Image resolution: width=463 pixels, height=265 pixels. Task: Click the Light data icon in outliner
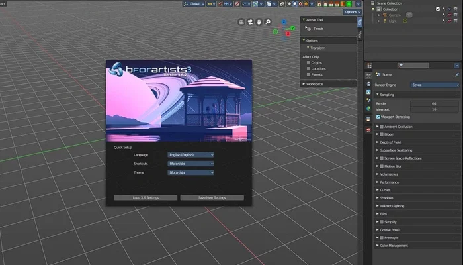(x=405, y=21)
